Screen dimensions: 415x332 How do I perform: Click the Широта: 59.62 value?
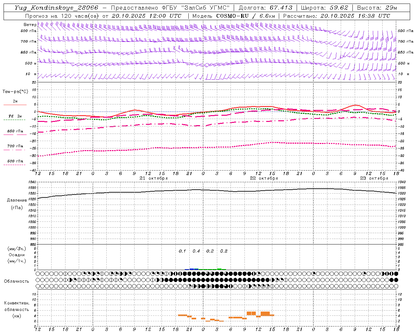click(325, 8)
